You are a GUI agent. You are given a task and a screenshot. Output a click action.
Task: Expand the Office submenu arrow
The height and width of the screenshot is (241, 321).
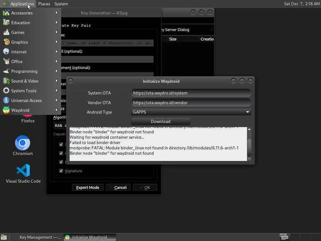(x=56, y=61)
